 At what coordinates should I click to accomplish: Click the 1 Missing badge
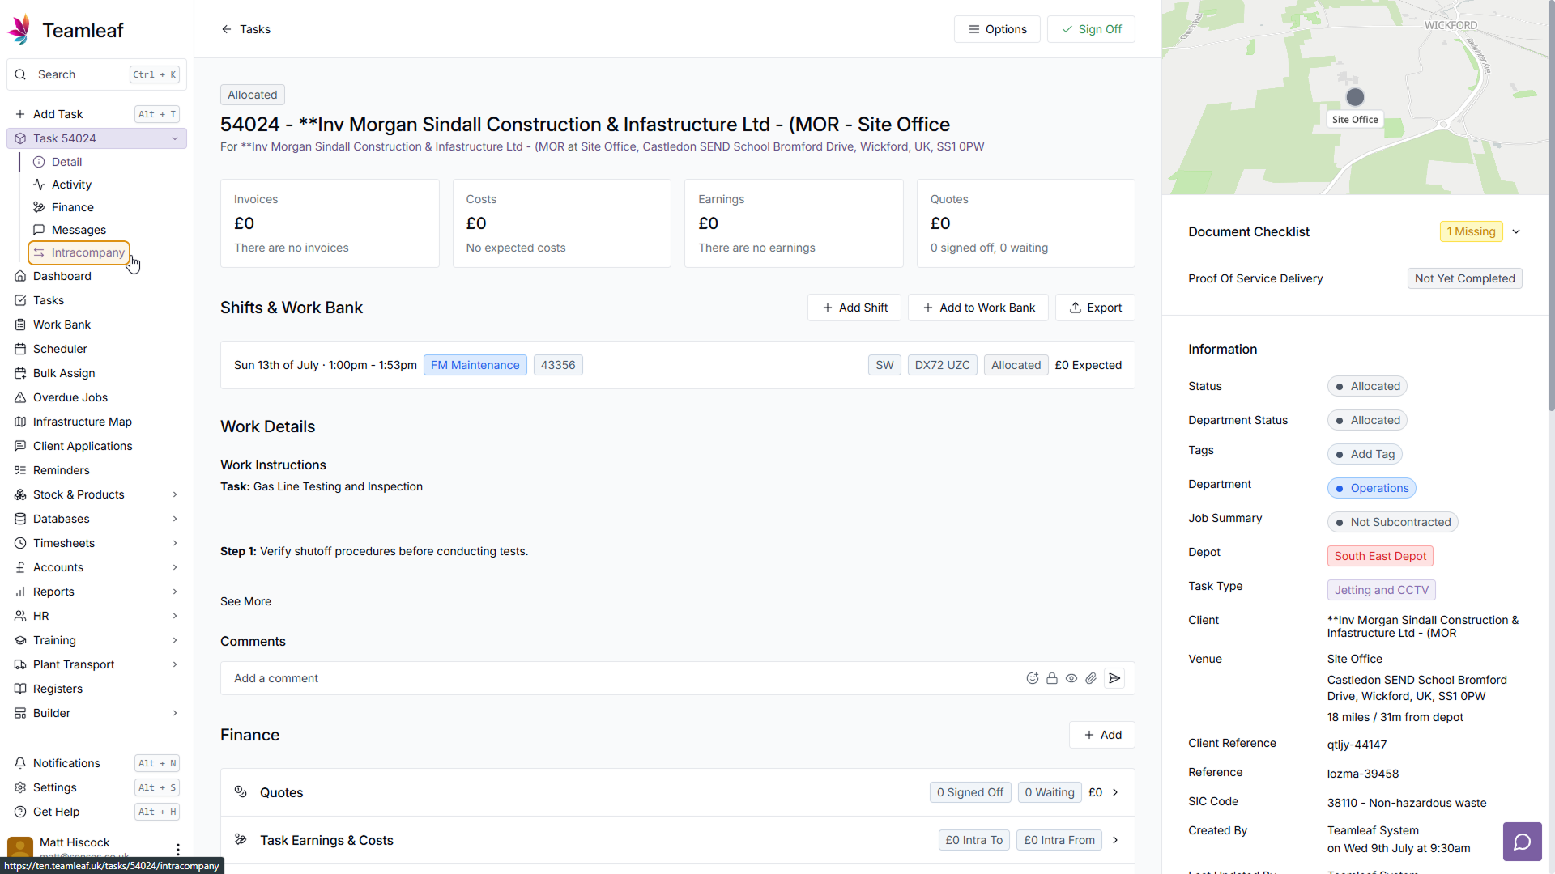click(x=1471, y=231)
